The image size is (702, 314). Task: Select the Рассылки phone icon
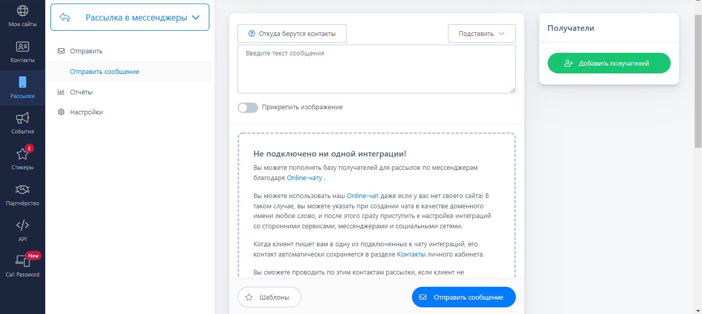click(x=23, y=83)
